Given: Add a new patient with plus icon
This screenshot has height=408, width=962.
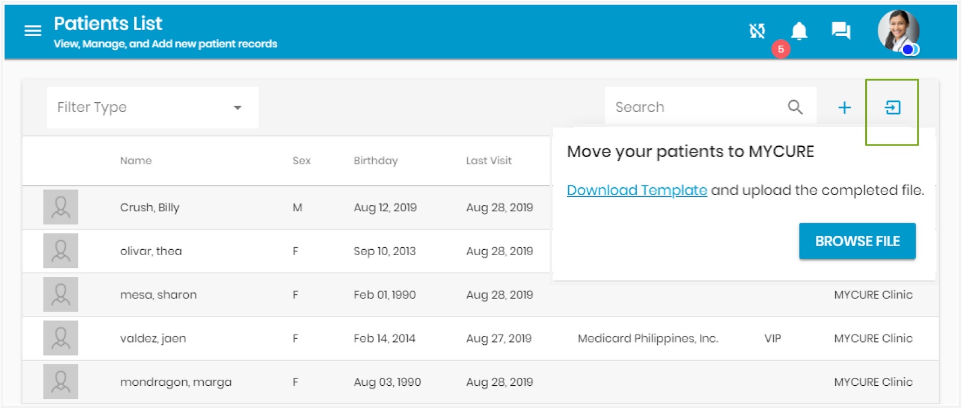Looking at the screenshot, I should click(x=844, y=108).
